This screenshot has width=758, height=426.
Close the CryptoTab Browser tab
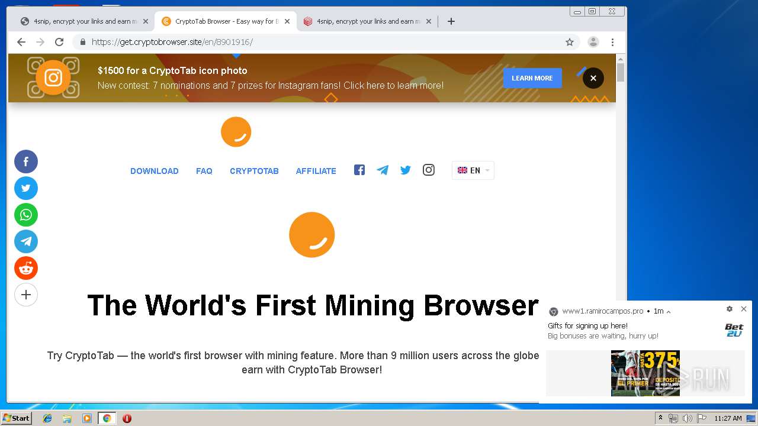(x=287, y=21)
